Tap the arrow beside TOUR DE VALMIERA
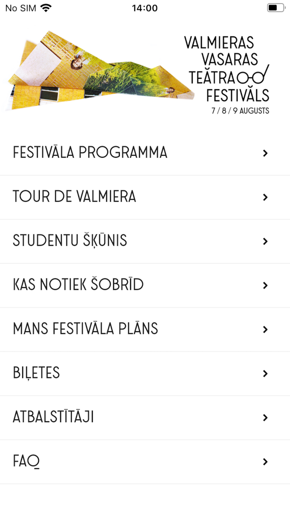290x516 pixels. coord(265,197)
